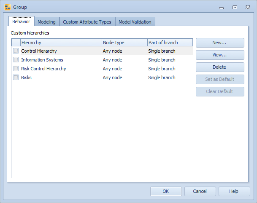Maximize the Group dialog window

click(235, 7)
